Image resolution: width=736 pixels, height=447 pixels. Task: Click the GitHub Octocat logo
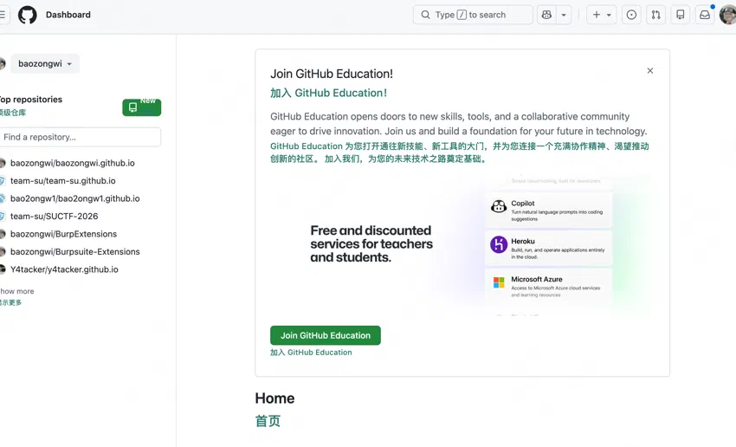[27, 15]
